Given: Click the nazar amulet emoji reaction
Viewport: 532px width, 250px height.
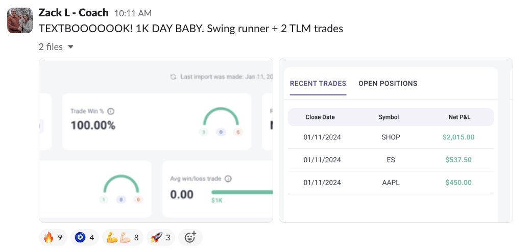Looking at the screenshot, I should point(84,237).
